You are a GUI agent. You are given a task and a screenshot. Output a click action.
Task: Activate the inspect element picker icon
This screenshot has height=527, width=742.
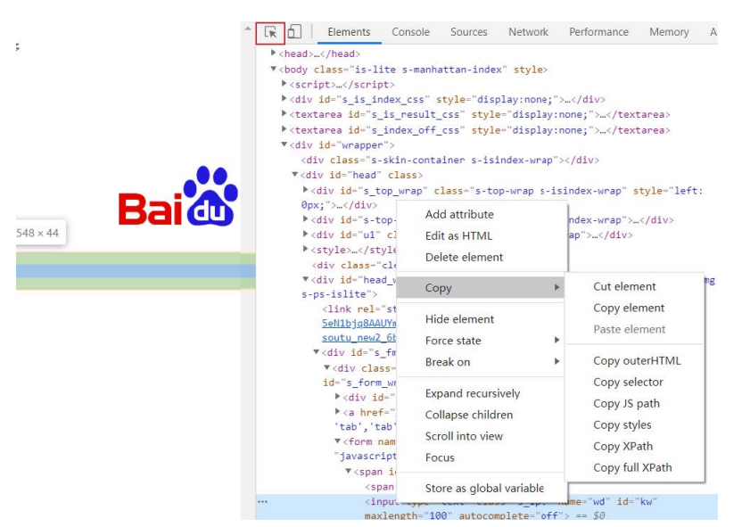(x=270, y=32)
